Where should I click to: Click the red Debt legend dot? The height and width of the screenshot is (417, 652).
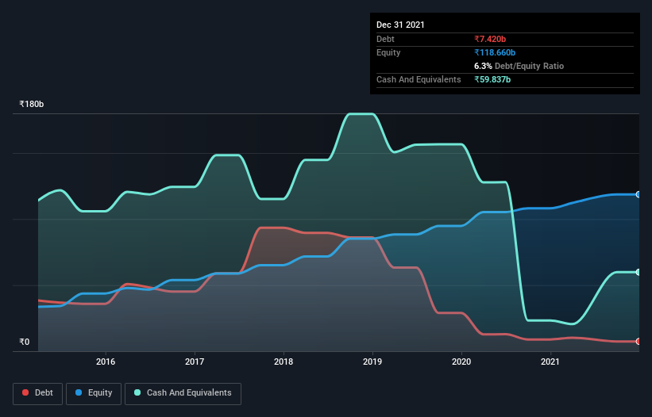pyautogui.click(x=25, y=392)
